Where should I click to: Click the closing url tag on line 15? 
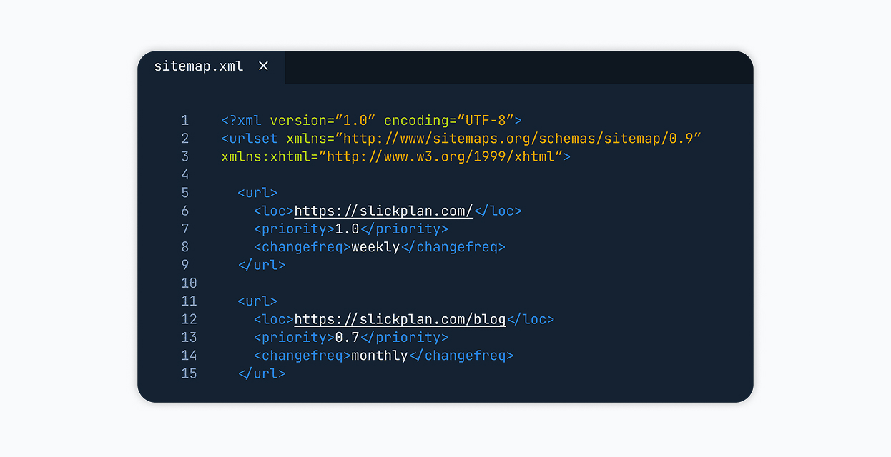pyautogui.click(x=262, y=373)
